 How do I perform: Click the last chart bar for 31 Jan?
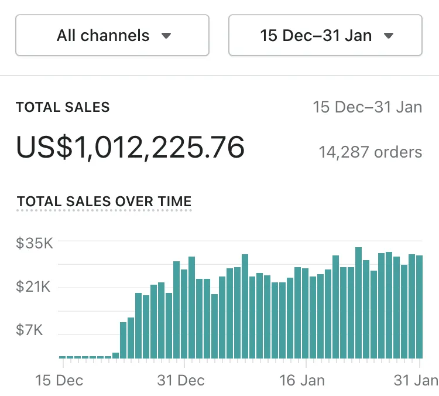tap(419, 306)
